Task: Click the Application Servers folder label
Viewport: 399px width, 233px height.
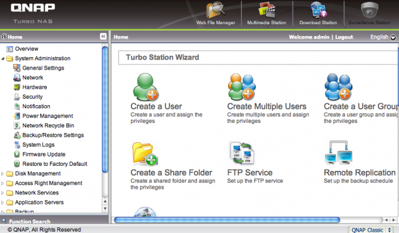Action: pos(39,203)
